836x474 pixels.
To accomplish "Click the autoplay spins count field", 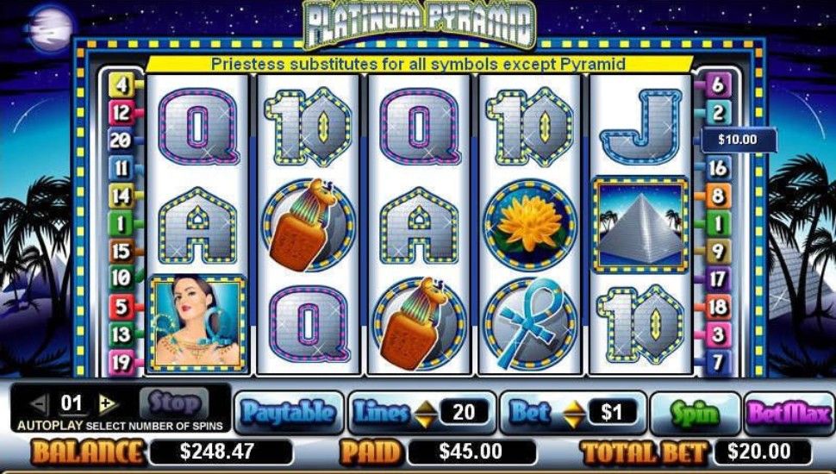I will tap(72, 403).
